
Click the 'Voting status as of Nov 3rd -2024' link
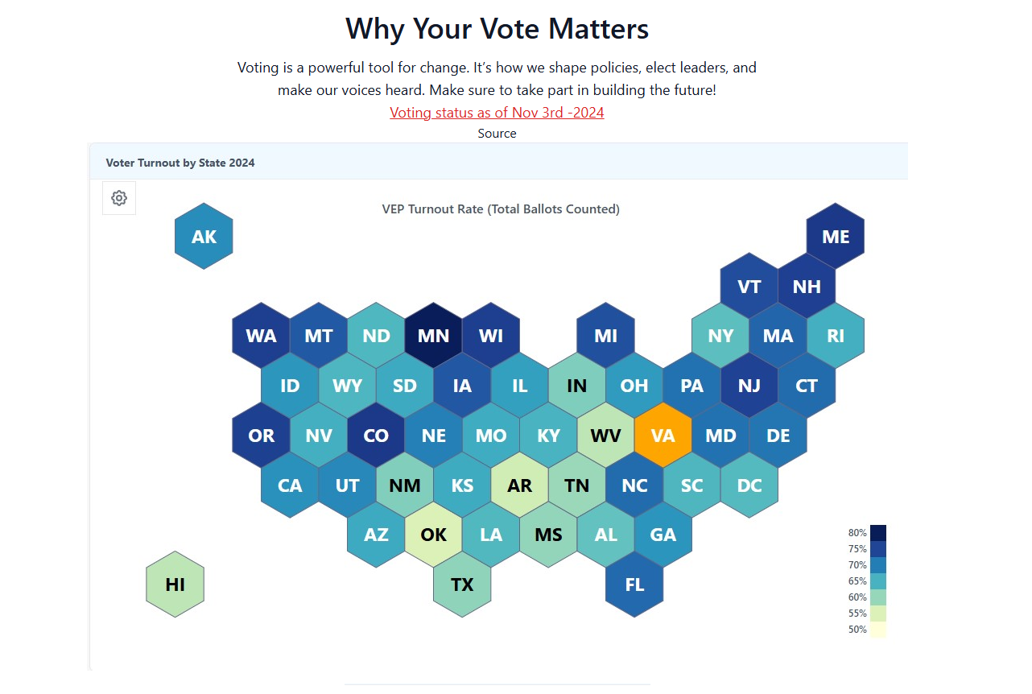click(x=497, y=113)
